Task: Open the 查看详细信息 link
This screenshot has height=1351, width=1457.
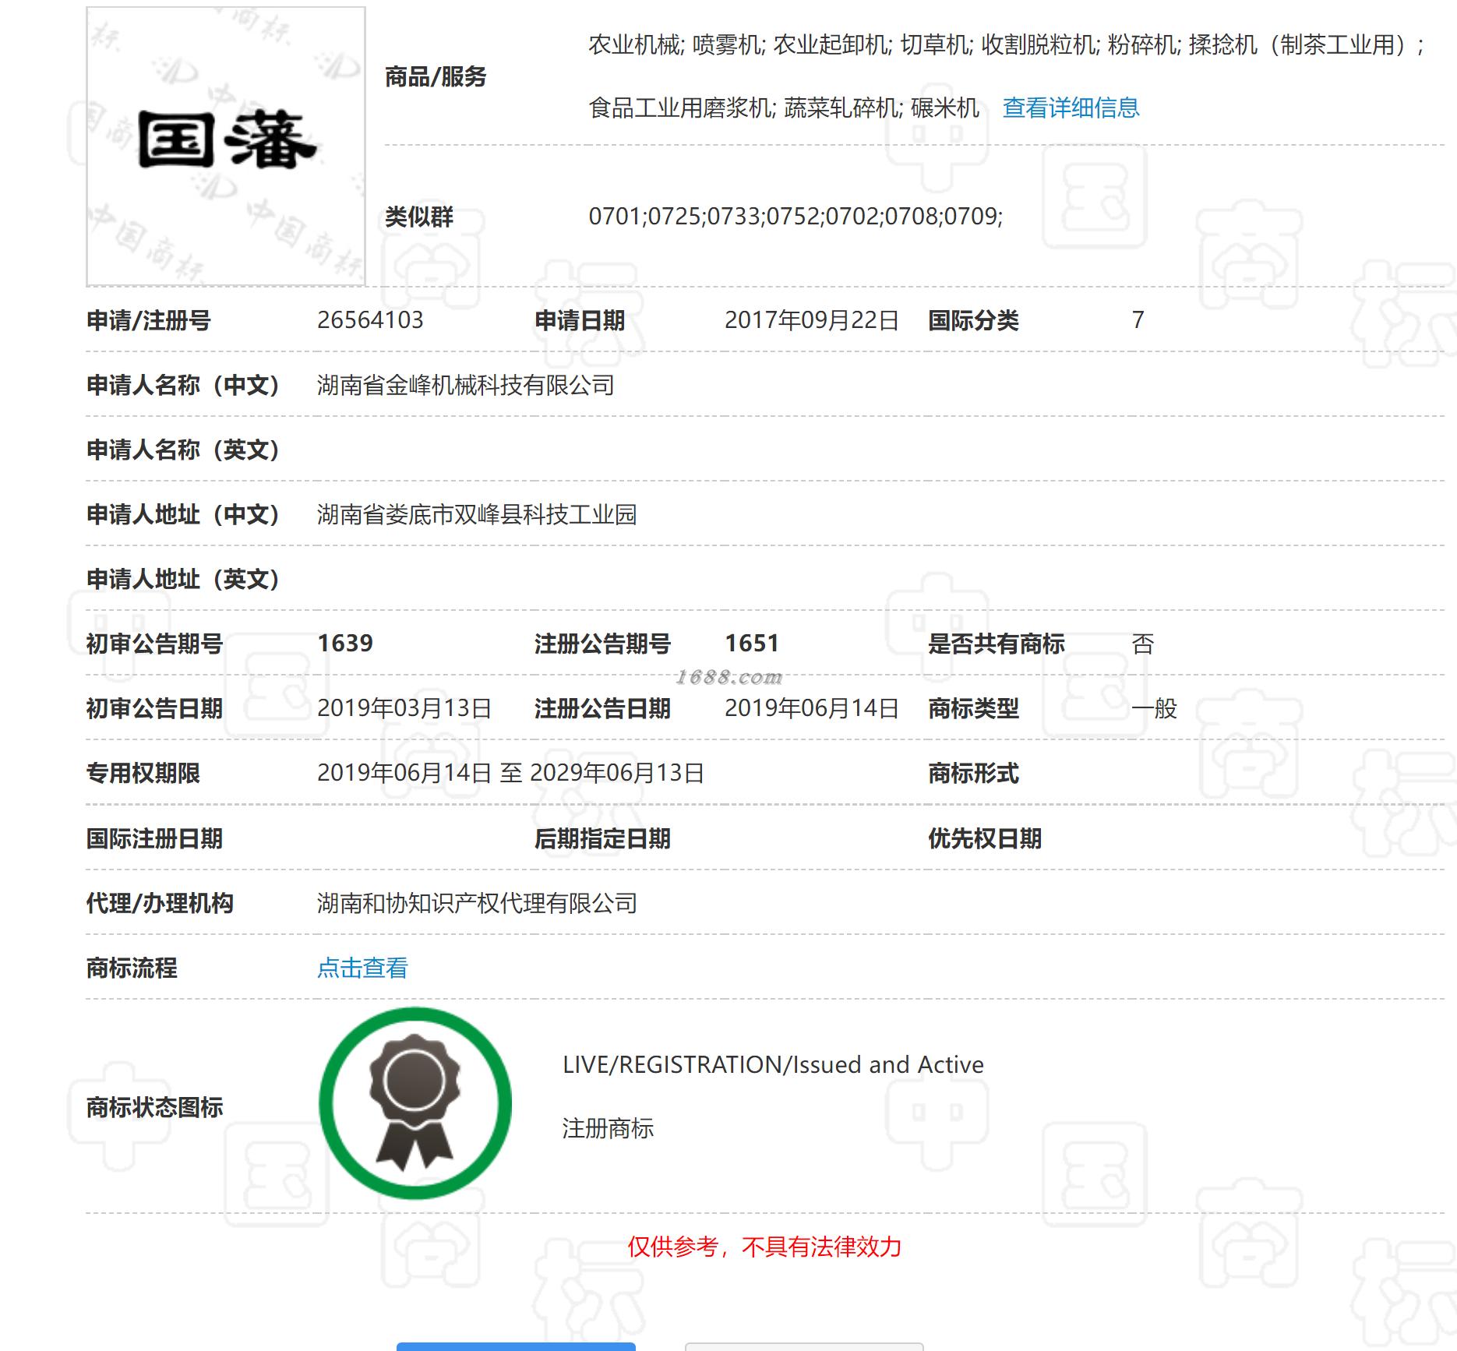Action: 1071,108
